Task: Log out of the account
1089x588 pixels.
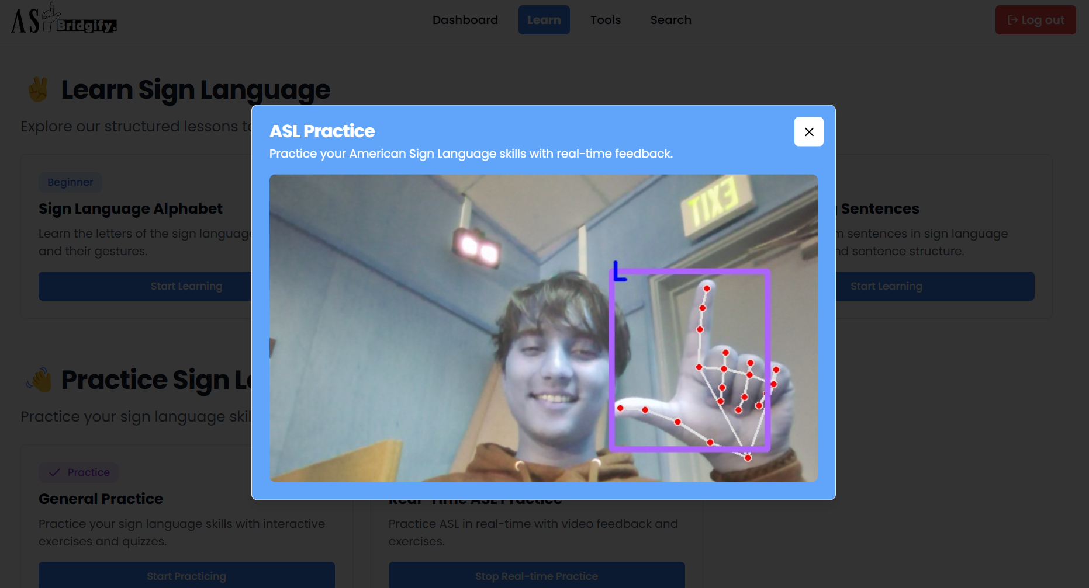Action: [x=1035, y=20]
